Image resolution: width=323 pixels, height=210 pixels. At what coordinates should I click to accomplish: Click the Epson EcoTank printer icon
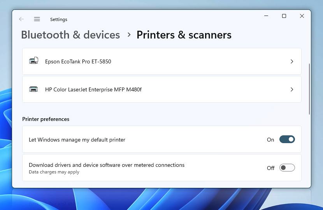[33, 61]
